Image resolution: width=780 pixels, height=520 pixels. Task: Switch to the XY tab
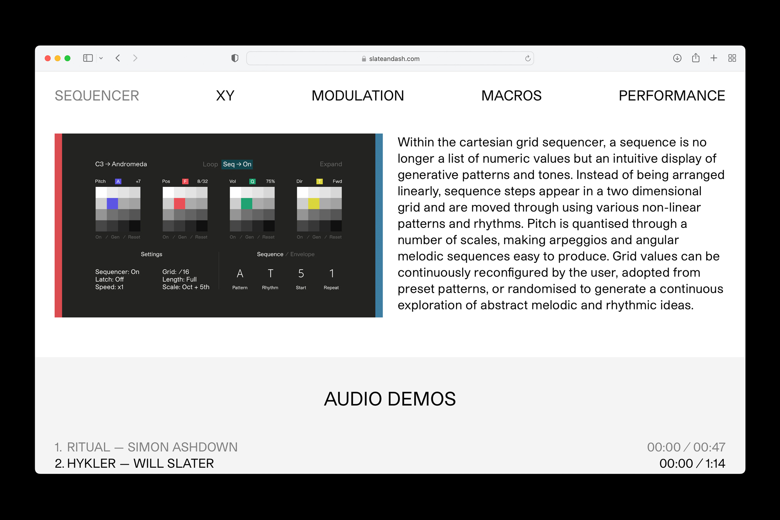tap(225, 96)
